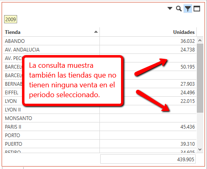Click the 50.195 units value
This screenshot has height=169, width=207.
click(187, 67)
